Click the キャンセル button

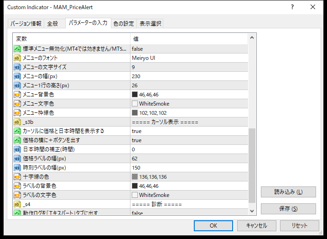pos(256,226)
